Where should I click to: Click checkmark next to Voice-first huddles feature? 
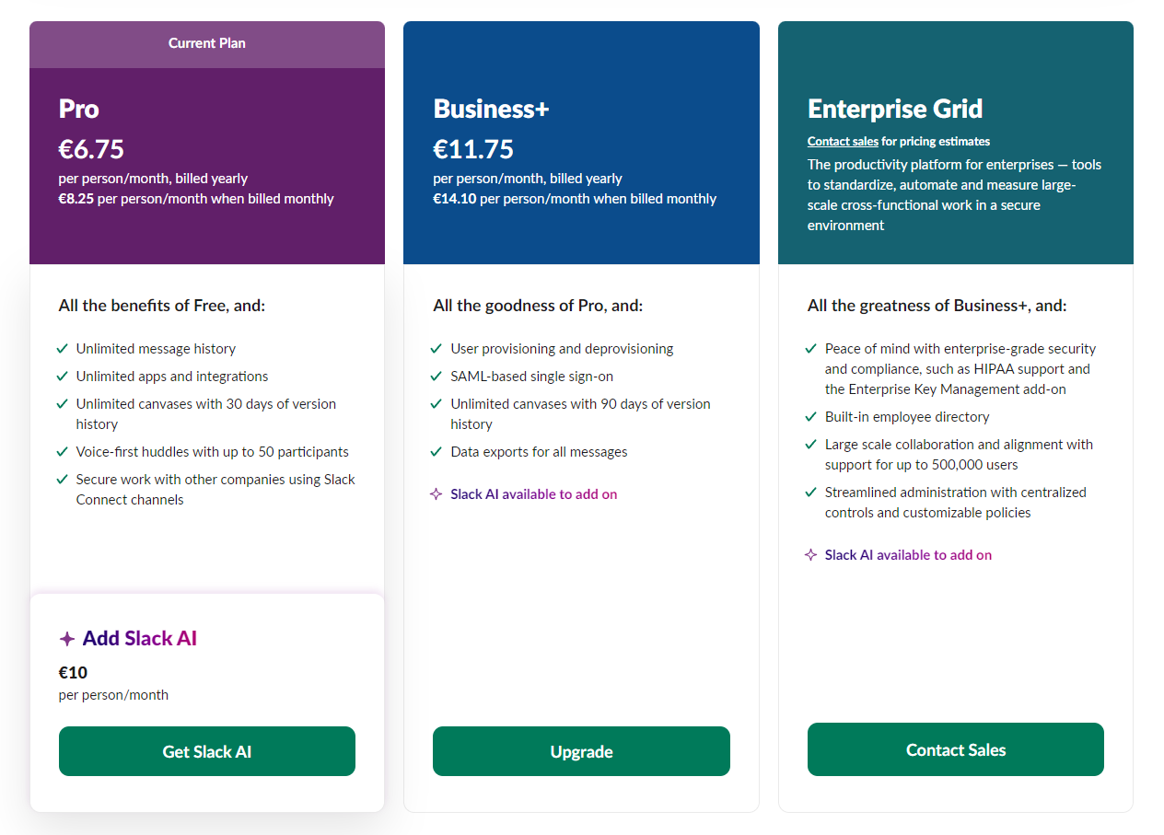(63, 452)
